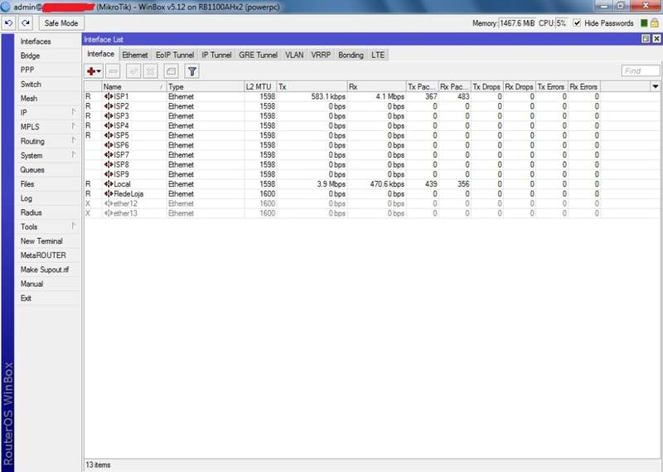The width and height of the screenshot is (663, 472).
Task: Click the Redo arrow in toolbar
Action: [27, 23]
